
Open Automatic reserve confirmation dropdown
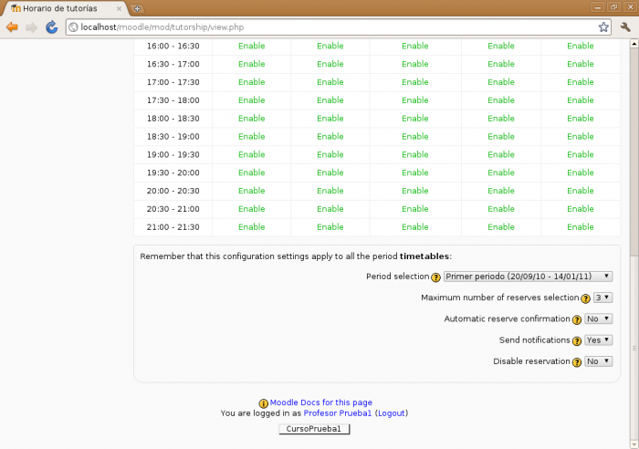pyautogui.click(x=598, y=318)
